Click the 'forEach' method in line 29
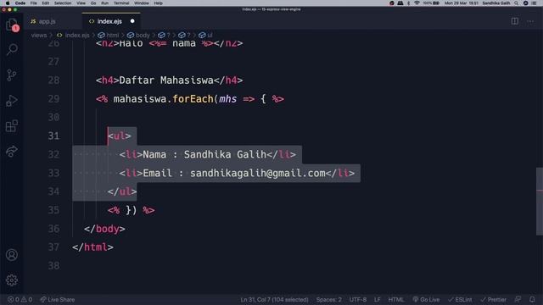 coord(193,99)
